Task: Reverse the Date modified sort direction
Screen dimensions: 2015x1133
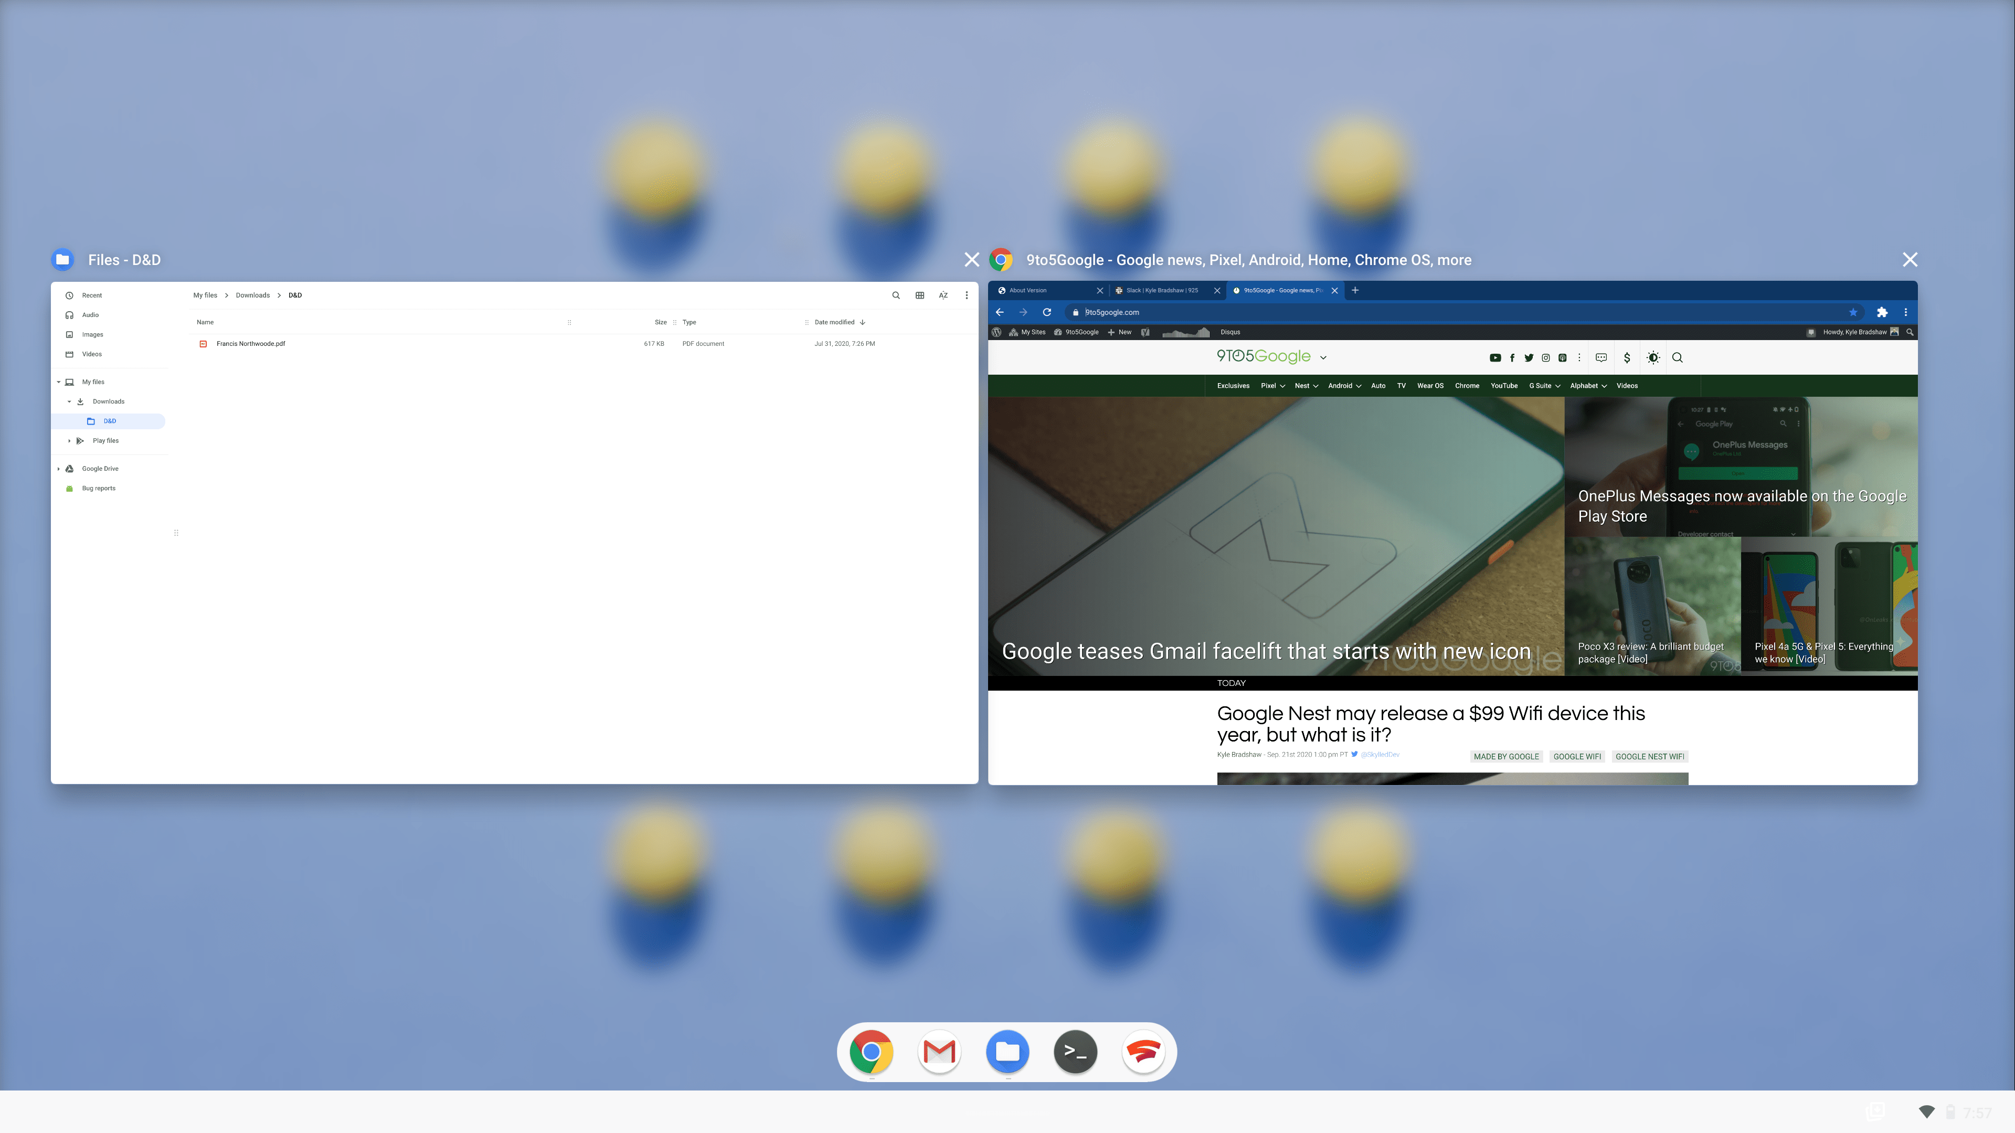Action: (863, 322)
